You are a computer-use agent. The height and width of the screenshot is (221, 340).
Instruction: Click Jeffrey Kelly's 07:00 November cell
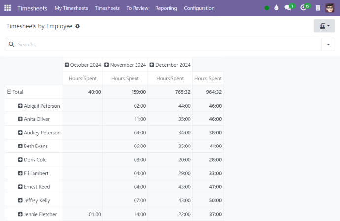coord(125,200)
